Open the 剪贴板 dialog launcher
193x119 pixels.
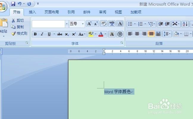(27, 43)
